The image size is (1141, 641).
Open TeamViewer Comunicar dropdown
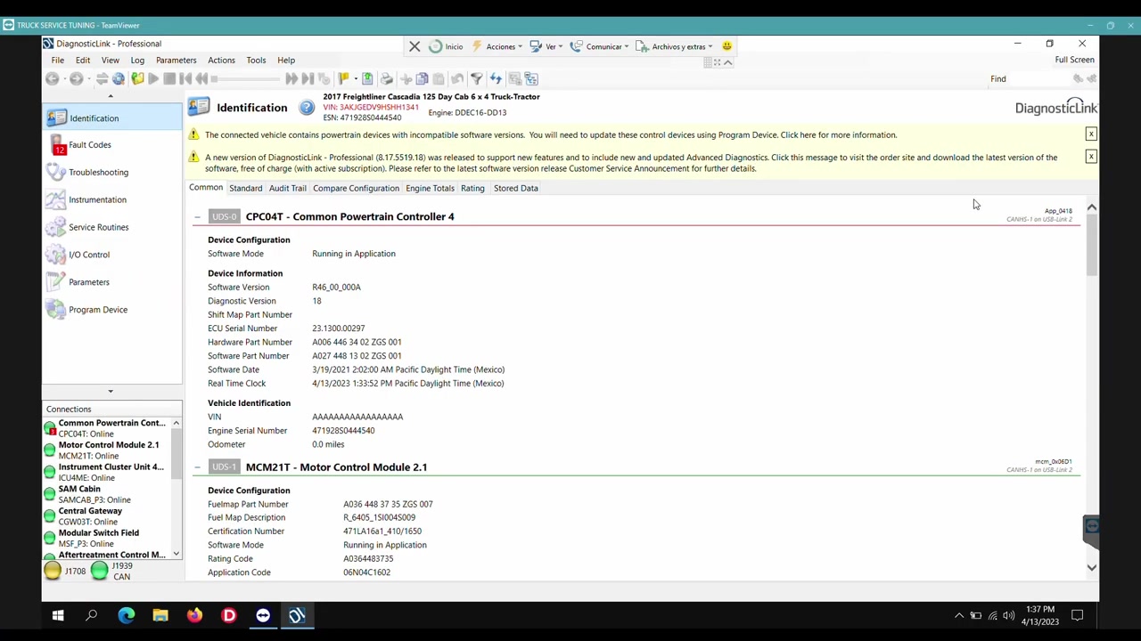[601, 46]
